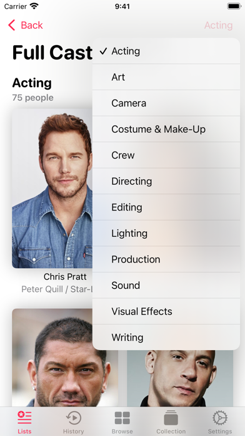Viewport: 245px width, 436px height.
Task: Choose Writing at menu bottom
Action: [166, 337]
